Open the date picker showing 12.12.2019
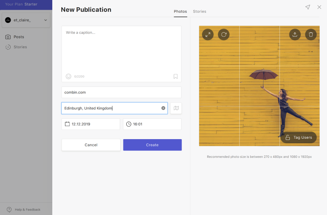 (91, 124)
